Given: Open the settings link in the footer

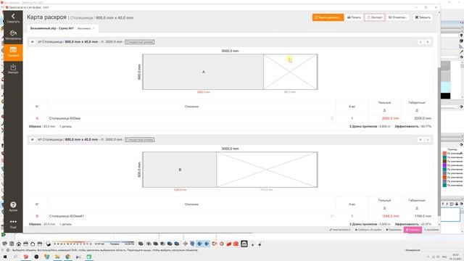Looking at the screenshot, I should tap(394, 230).
